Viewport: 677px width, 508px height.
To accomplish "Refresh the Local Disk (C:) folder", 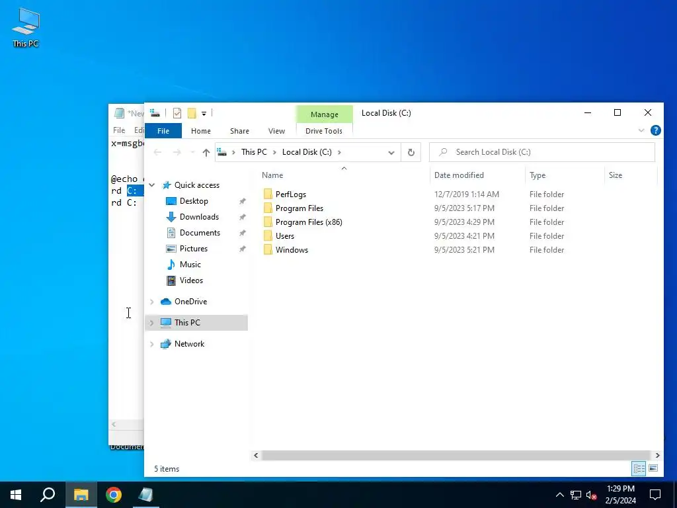I will 411,152.
